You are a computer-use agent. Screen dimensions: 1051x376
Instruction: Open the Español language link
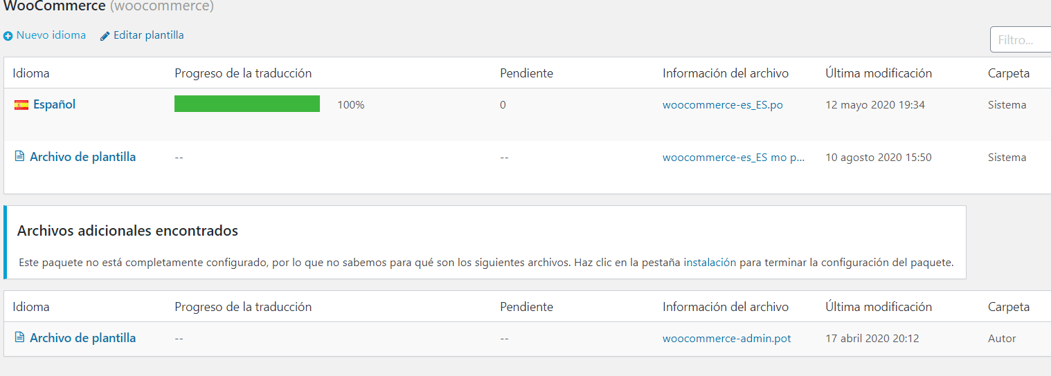pos(54,105)
